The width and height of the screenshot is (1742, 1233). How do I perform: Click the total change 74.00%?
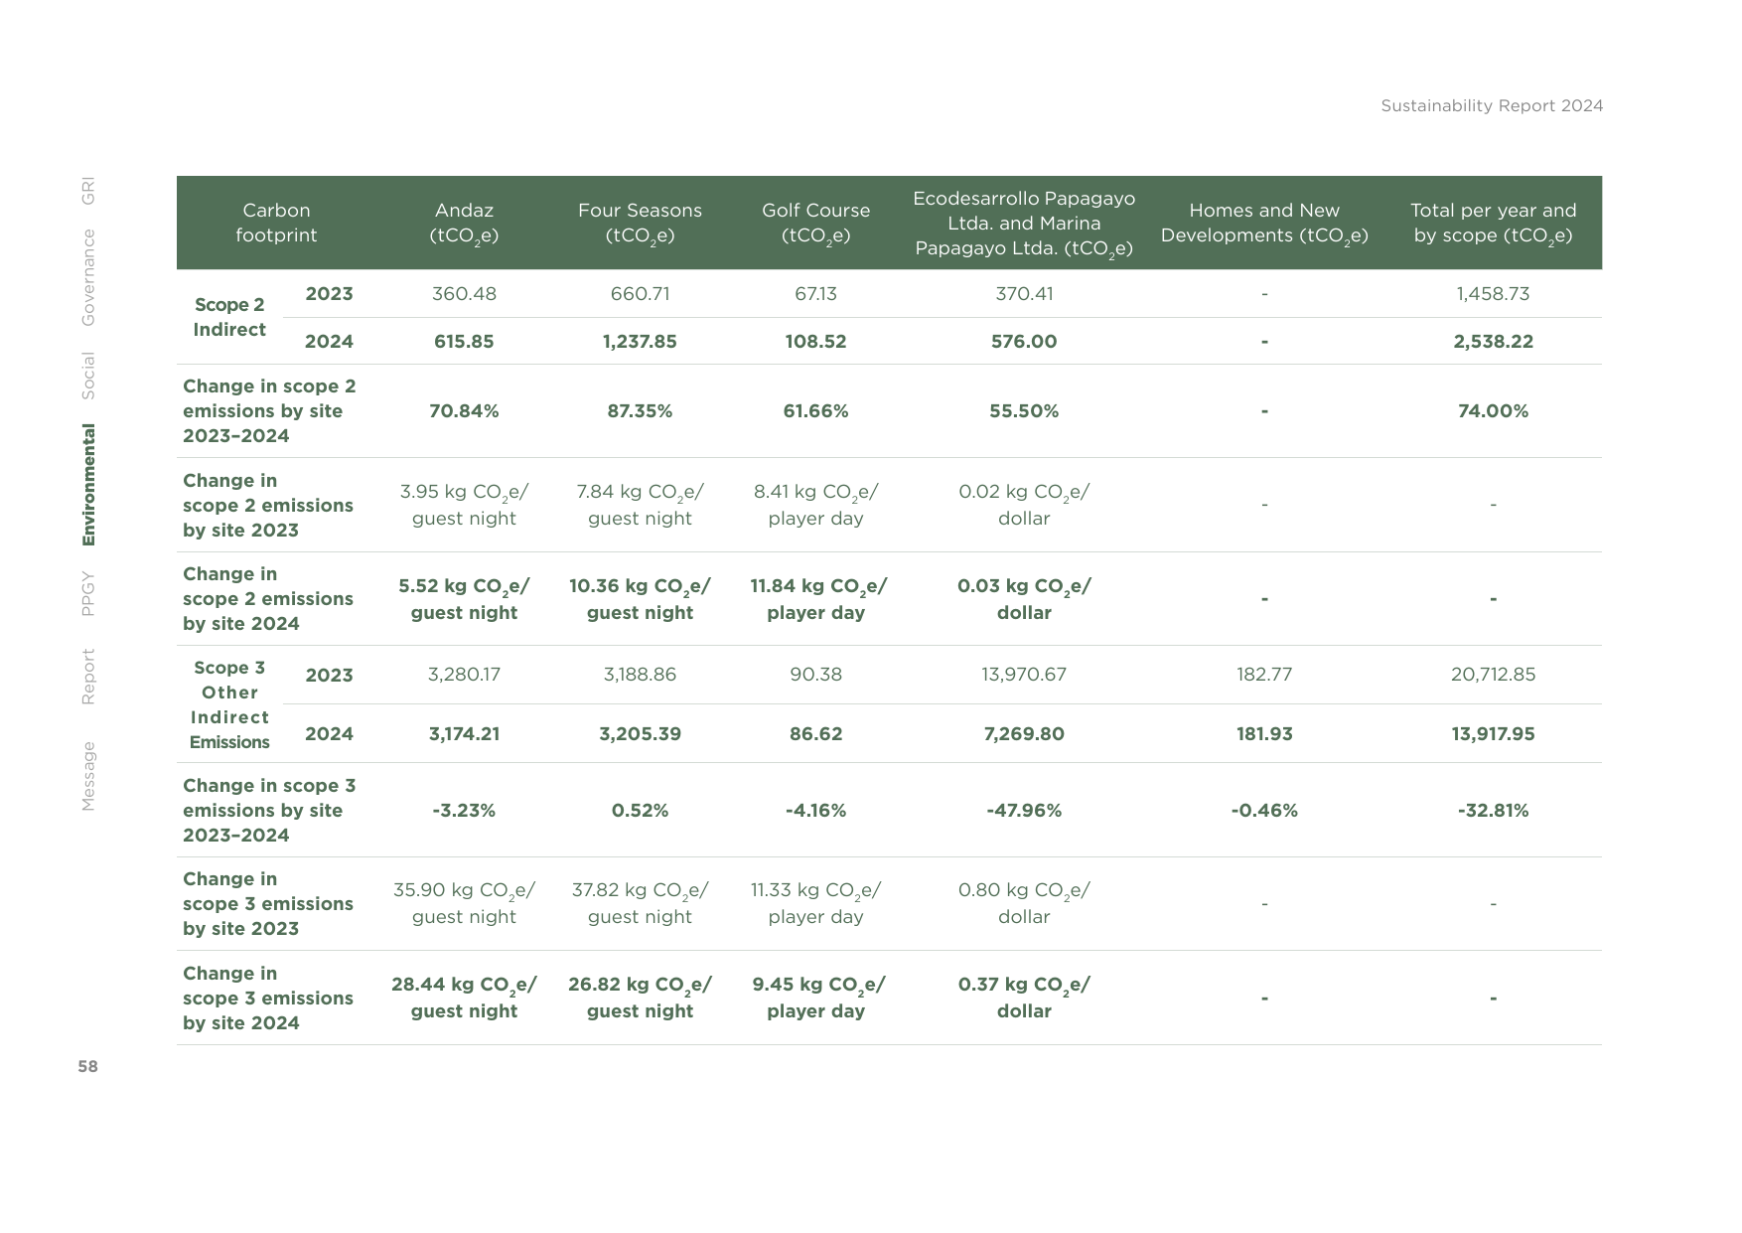(x=1493, y=411)
